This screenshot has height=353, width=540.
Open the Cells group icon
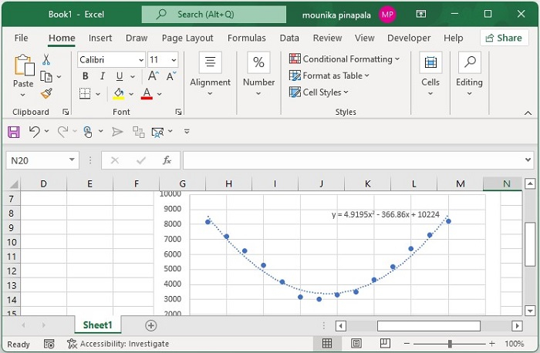[x=430, y=64]
